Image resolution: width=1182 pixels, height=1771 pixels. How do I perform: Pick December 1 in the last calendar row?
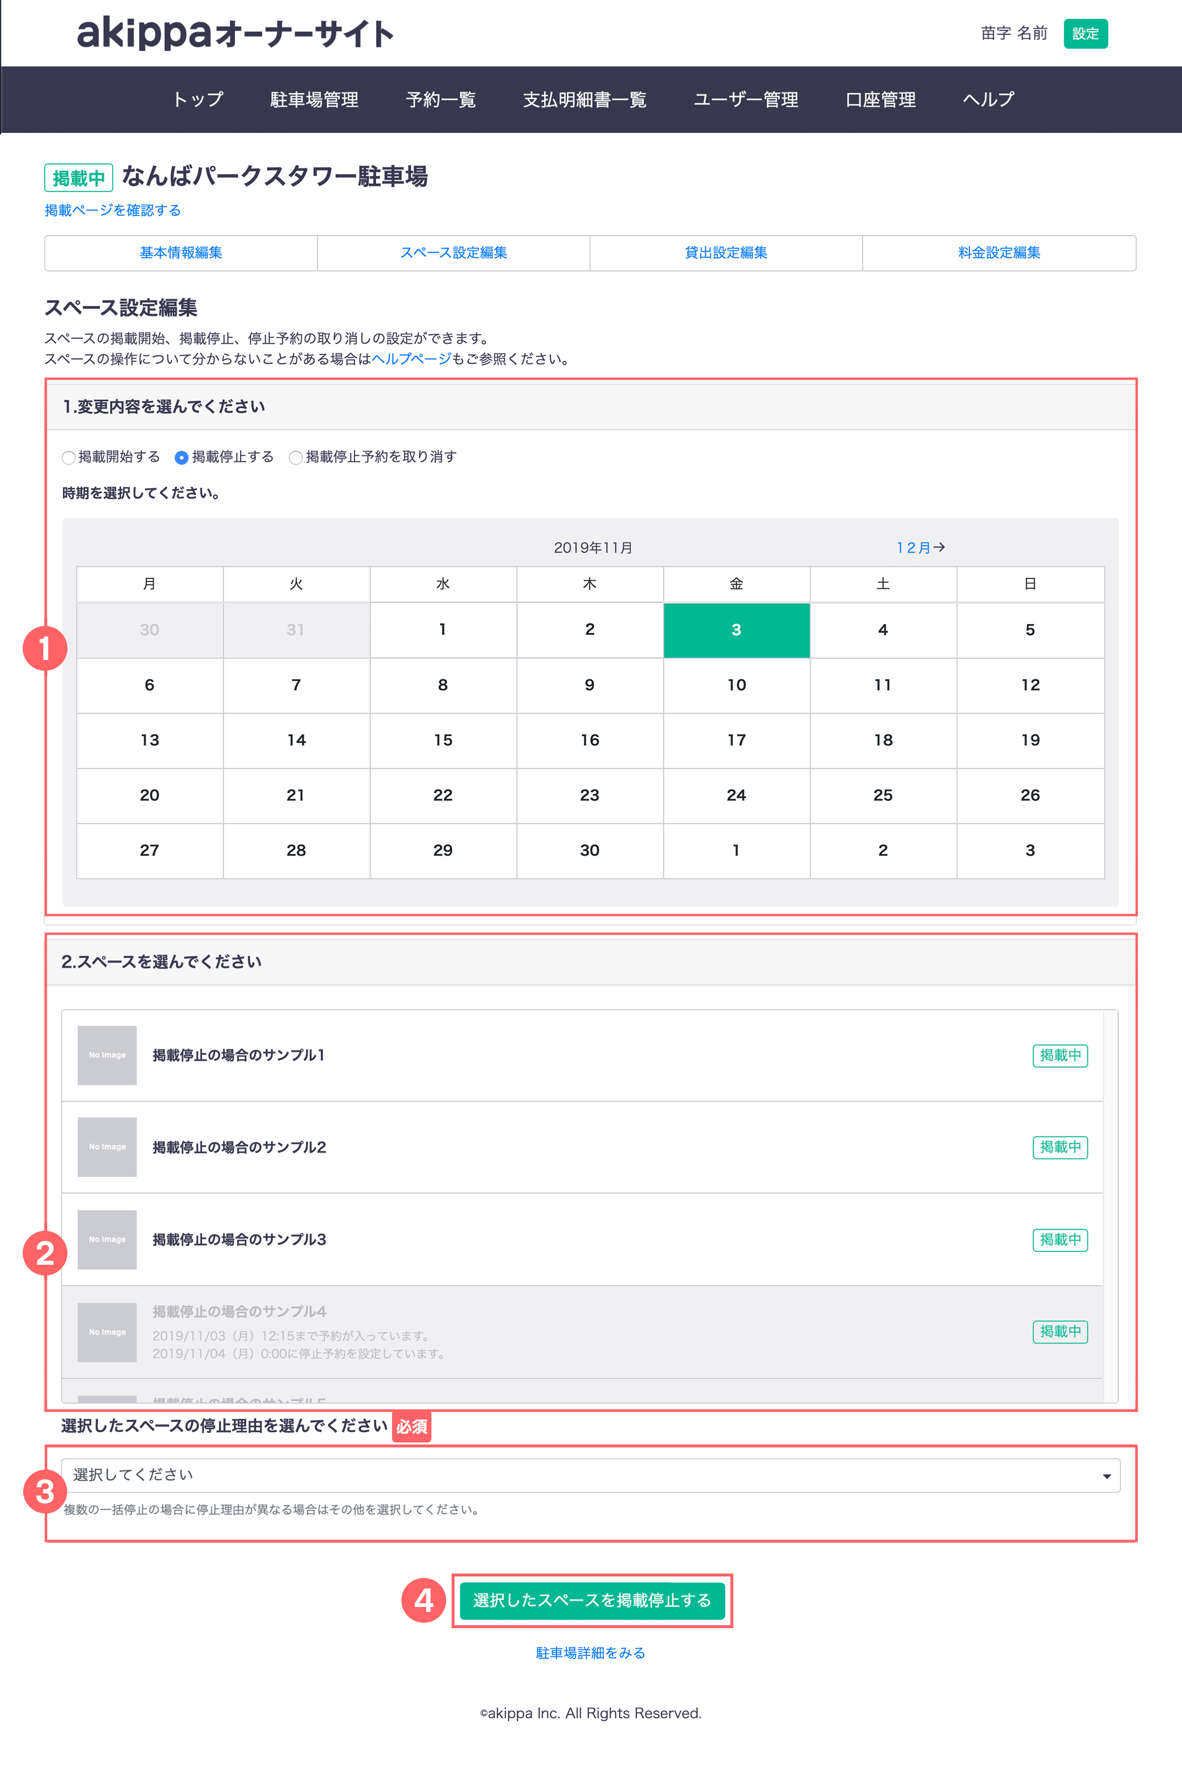[736, 850]
